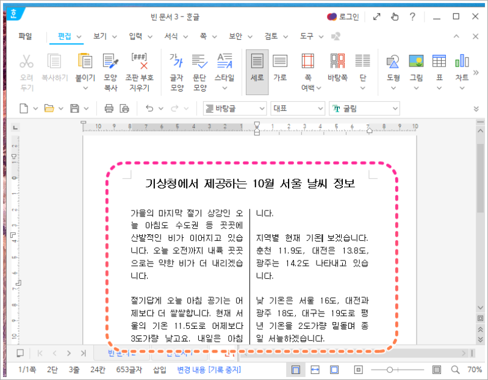Screen dimensions: 488x380
Task: Click the 단 (columns) icon
Action: click(x=362, y=61)
